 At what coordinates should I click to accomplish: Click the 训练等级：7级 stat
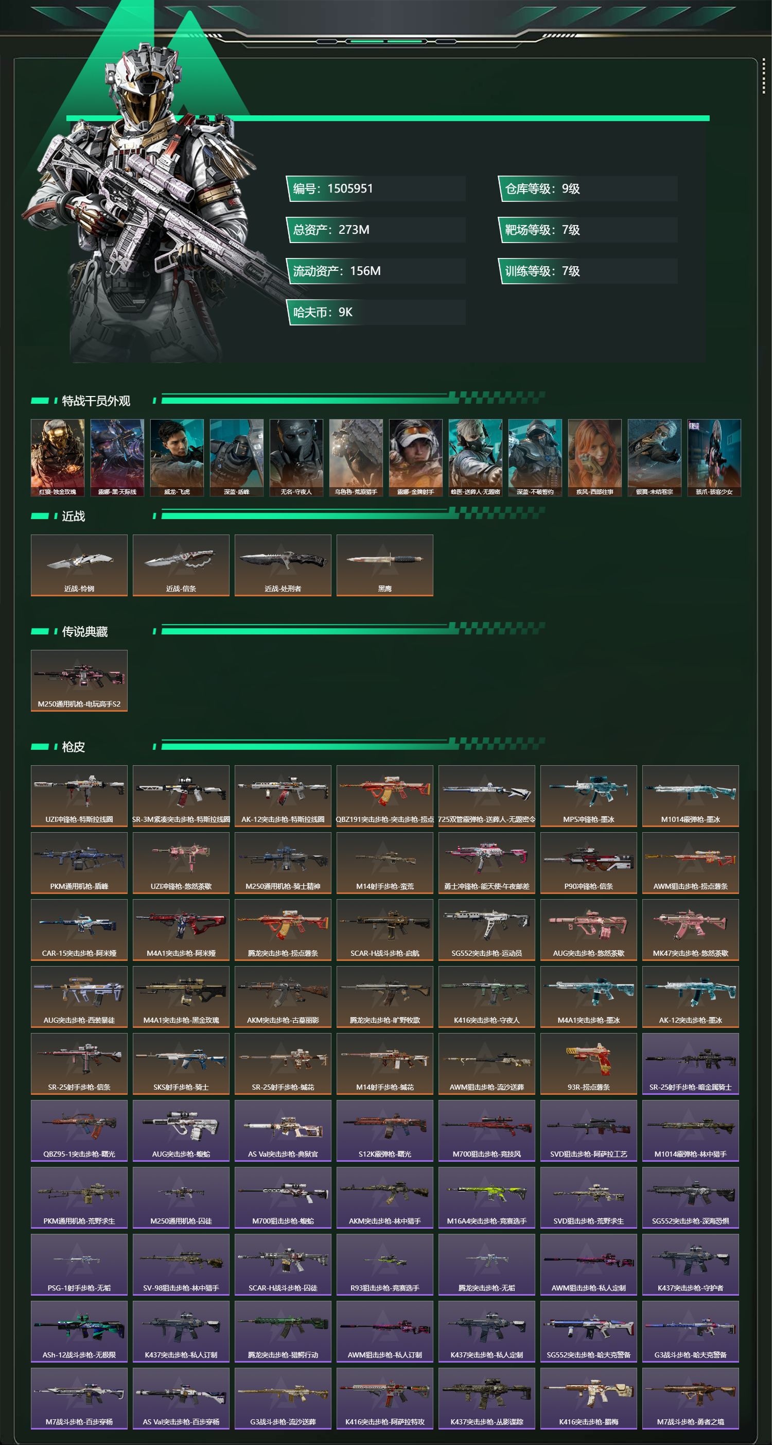pyautogui.click(x=542, y=271)
